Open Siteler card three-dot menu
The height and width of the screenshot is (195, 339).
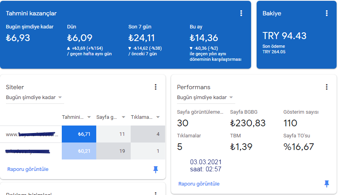click(x=156, y=87)
